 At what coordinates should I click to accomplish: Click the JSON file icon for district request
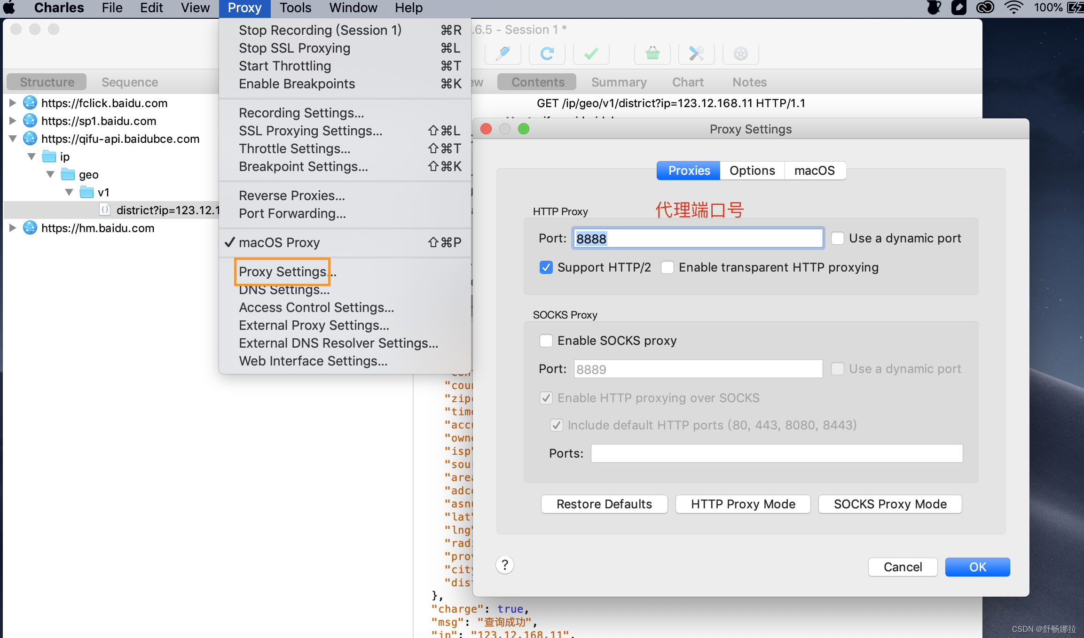[x=105, y=210]
